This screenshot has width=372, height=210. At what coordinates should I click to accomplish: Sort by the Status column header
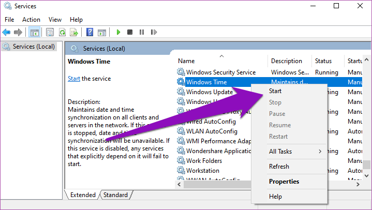[x=328, y=61]
